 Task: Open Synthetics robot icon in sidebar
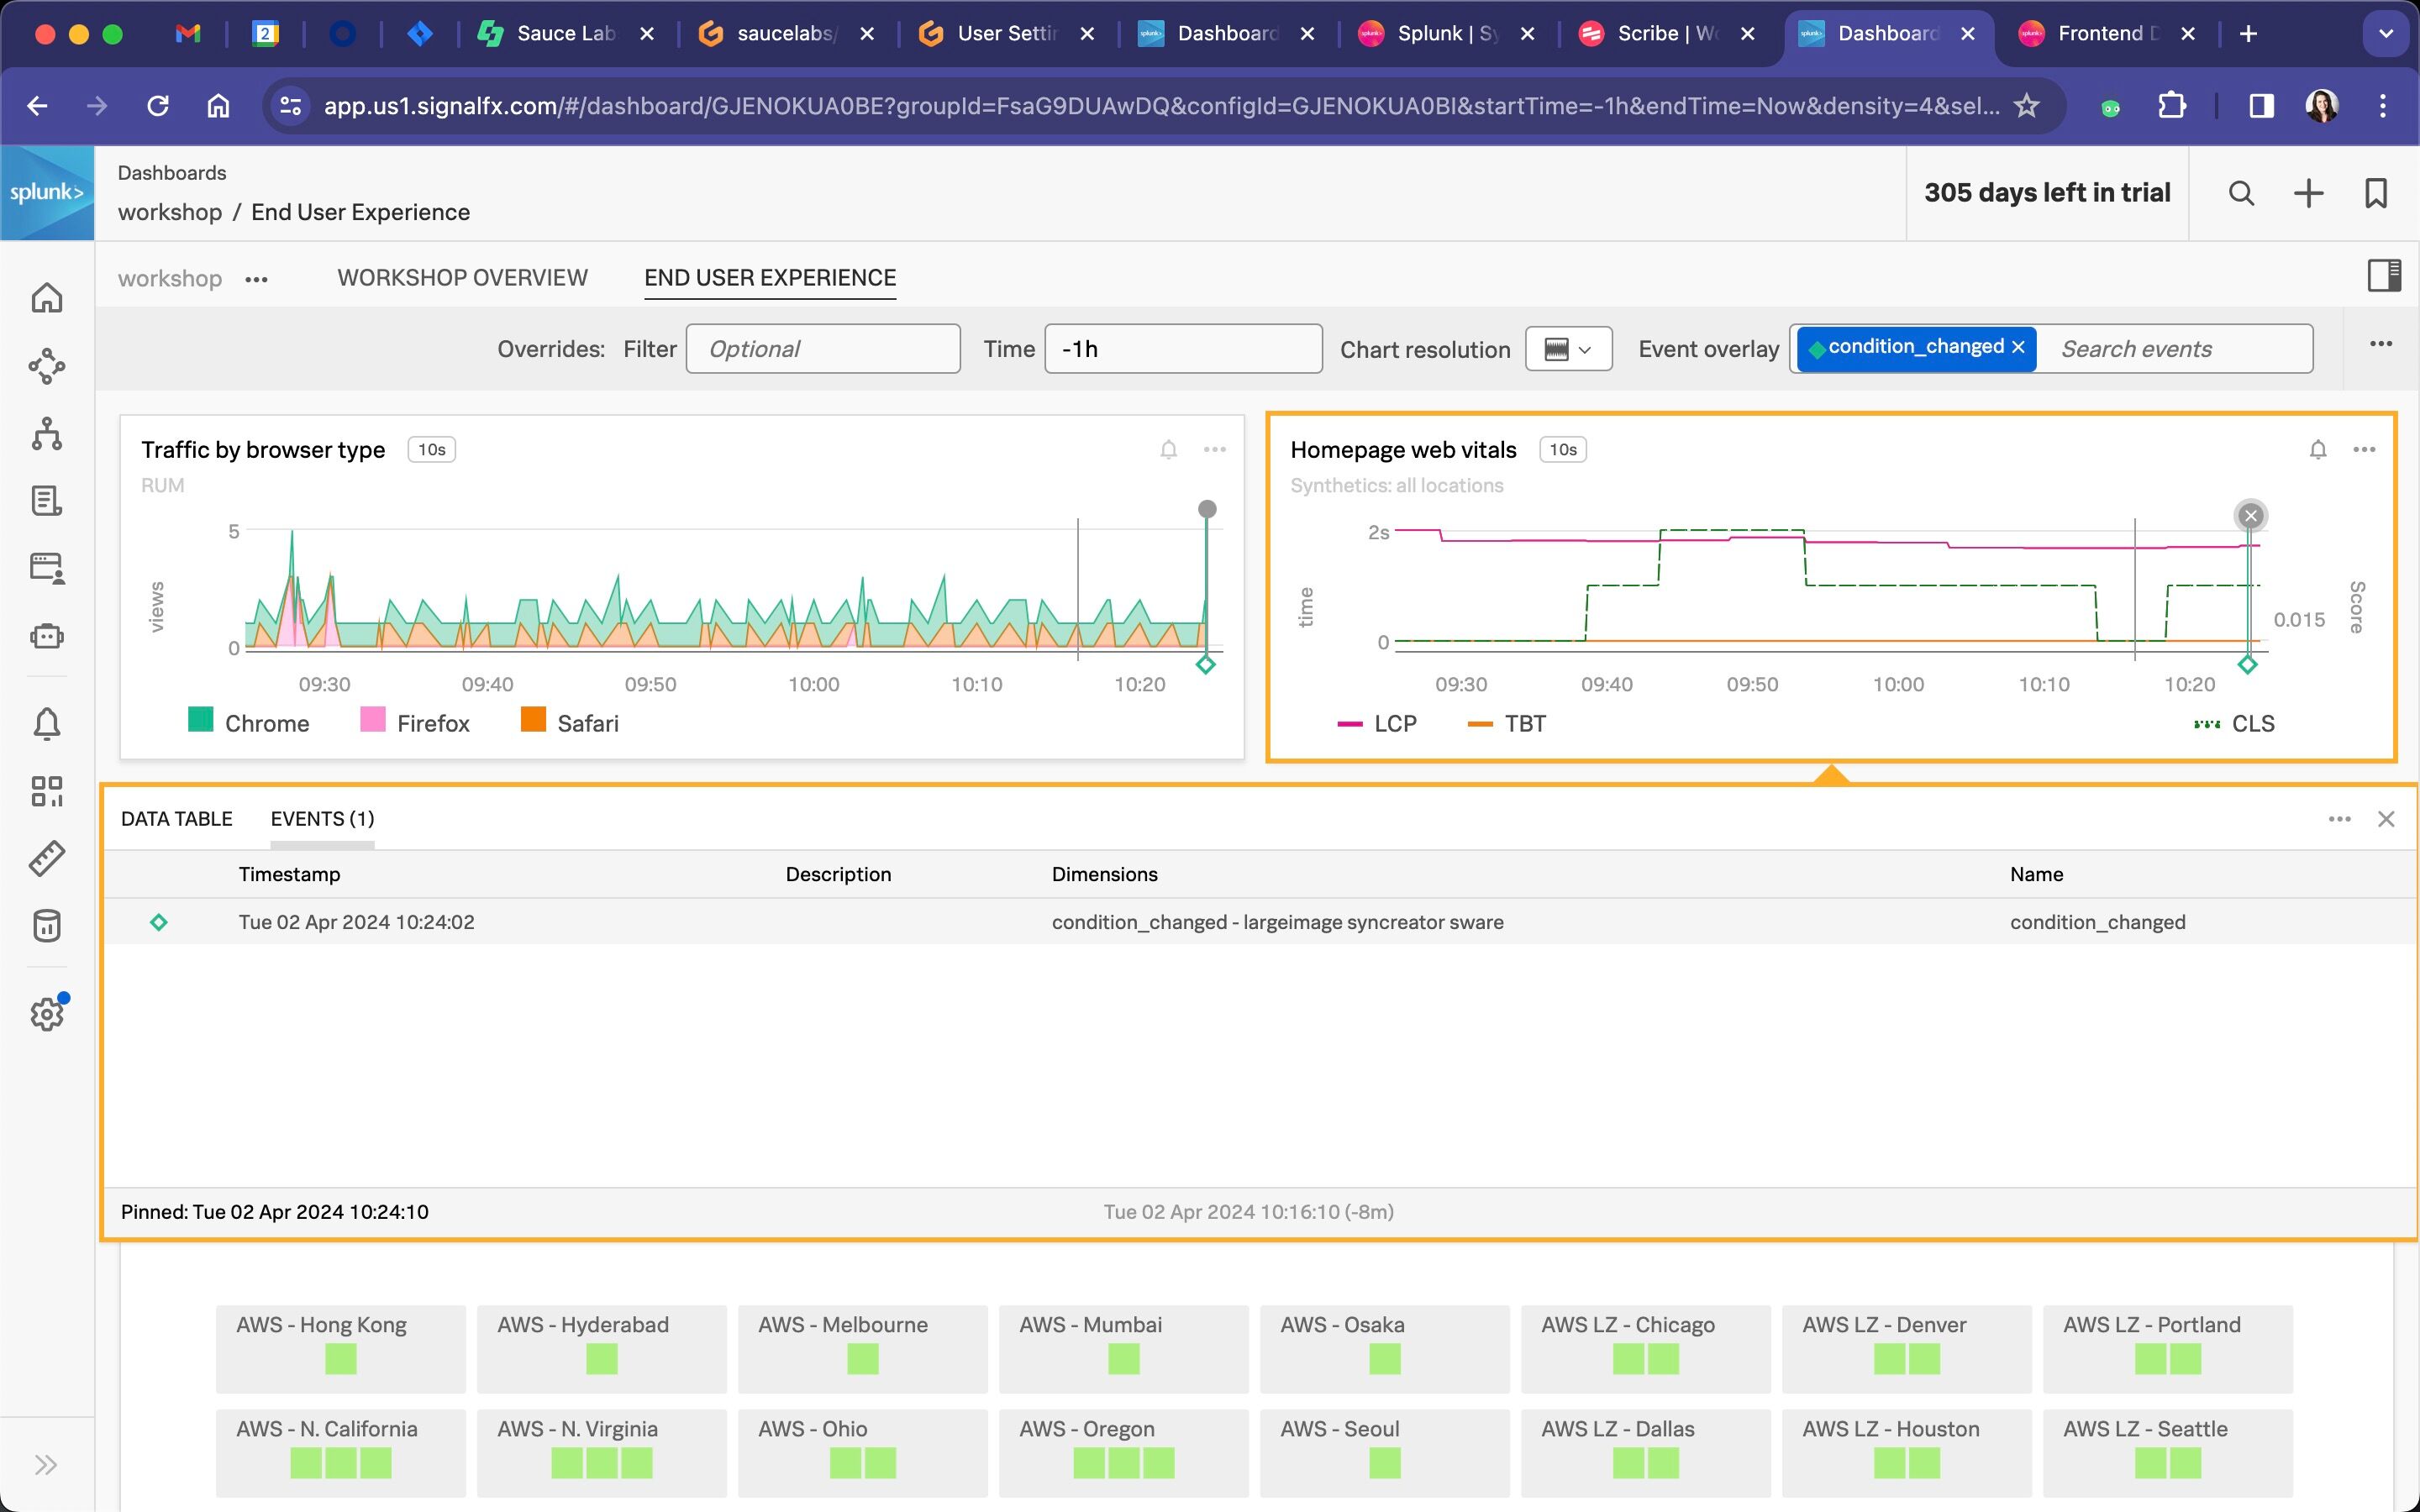tap(47, 636)
